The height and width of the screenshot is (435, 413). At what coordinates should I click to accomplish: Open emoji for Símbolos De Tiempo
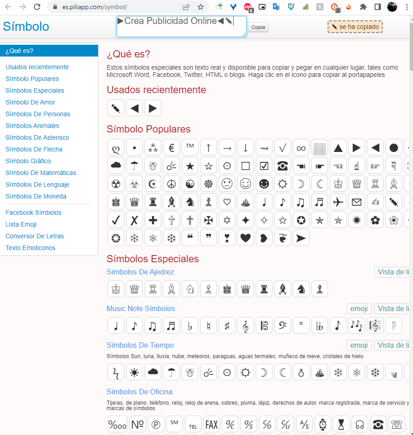[359, 345]
